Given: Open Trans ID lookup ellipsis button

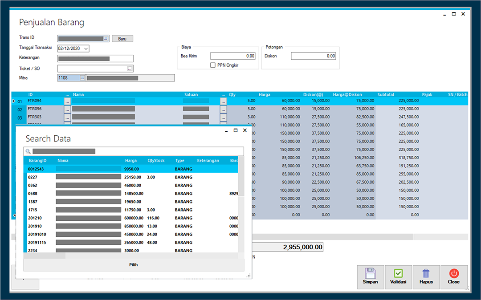Looking at the screenshot, I should (x=106, y=39).
